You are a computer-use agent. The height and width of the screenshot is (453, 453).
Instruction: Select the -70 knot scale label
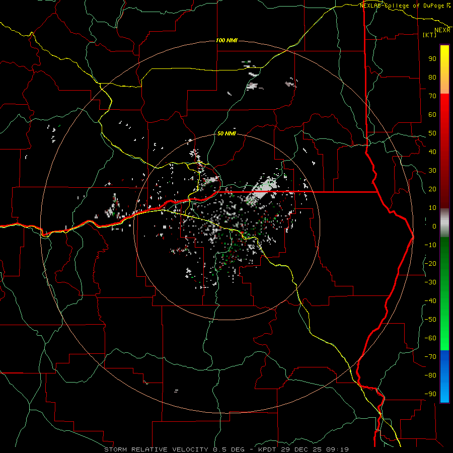(430, 357)
